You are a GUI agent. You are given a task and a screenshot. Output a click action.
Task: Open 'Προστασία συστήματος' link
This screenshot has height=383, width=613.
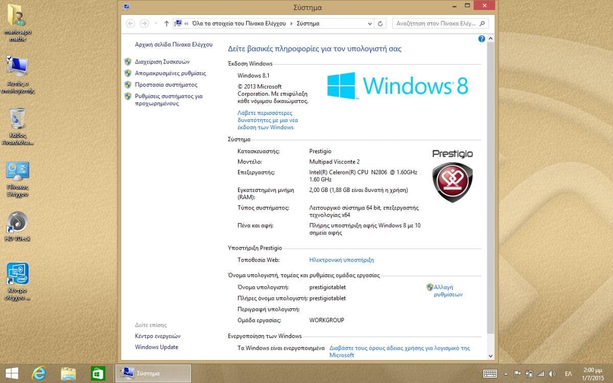tap(166, 85)
